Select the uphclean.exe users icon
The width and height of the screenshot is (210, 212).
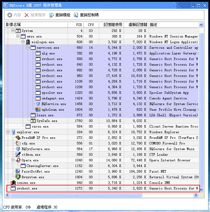pyautogui.click(x=38, y=109)
